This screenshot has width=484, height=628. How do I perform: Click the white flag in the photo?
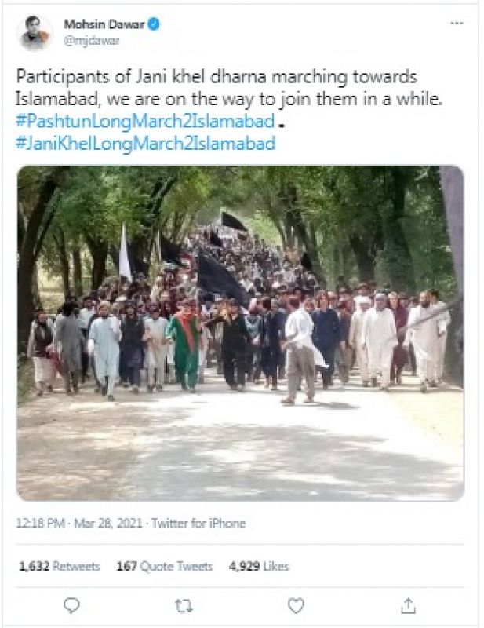pos(126,252)
